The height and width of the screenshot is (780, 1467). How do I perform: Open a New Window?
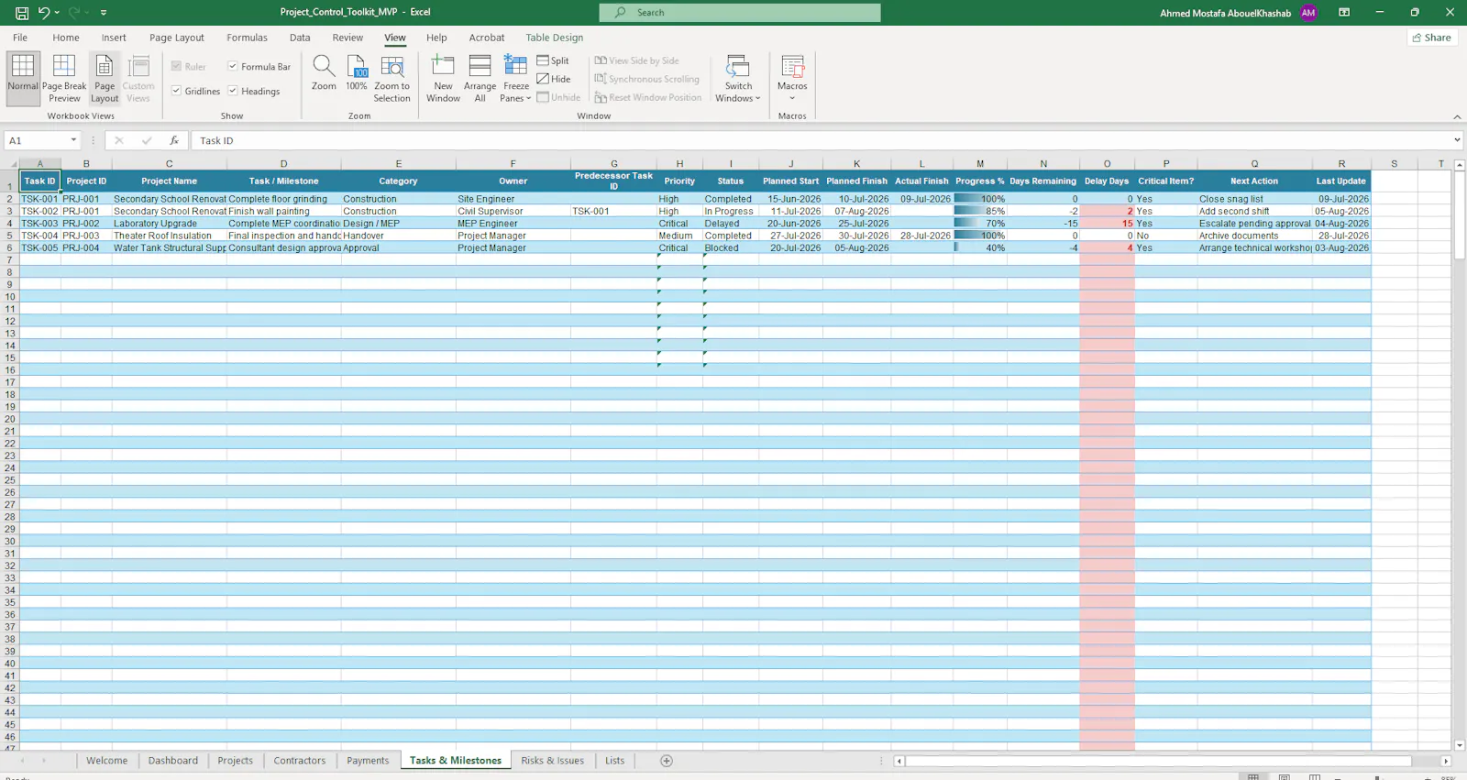(x=443, y=78)
